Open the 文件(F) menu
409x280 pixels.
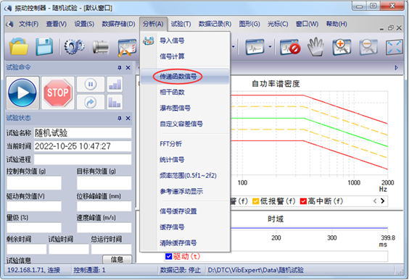(x=28, y=24)
